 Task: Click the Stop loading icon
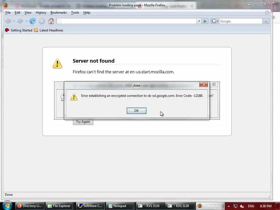coord(42,21)
